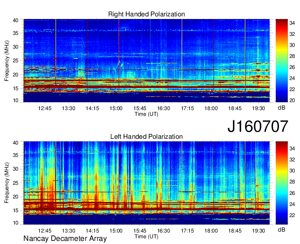Screen dimensions: 300x244
Task: Click '18:45' time tick of Left Handed plot
Action: [235, 231]
